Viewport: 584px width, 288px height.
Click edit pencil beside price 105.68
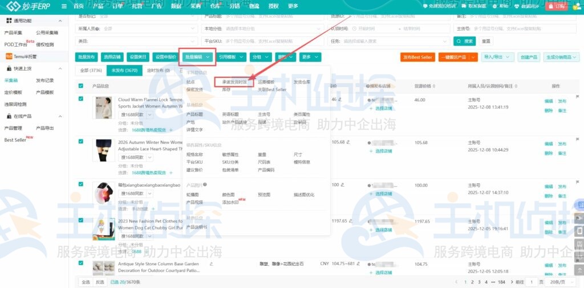348,142
